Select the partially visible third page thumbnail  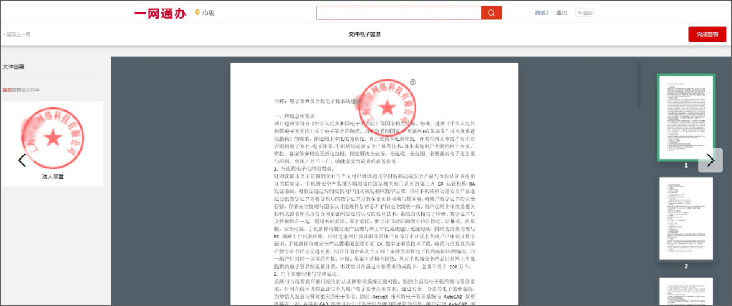pos(686,292)
